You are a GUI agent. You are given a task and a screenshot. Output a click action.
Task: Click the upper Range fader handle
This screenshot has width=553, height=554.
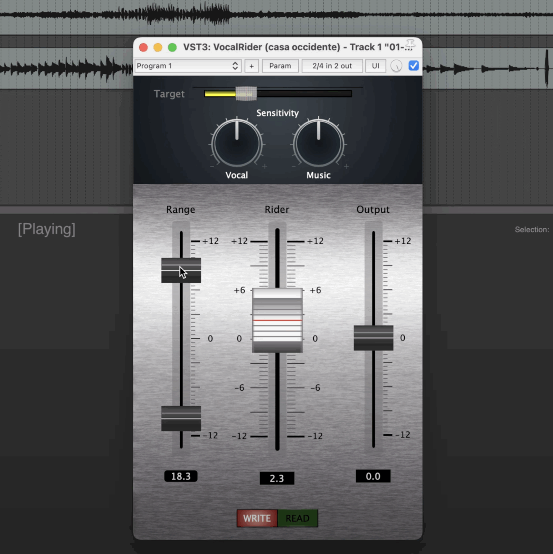pos(181,271)
